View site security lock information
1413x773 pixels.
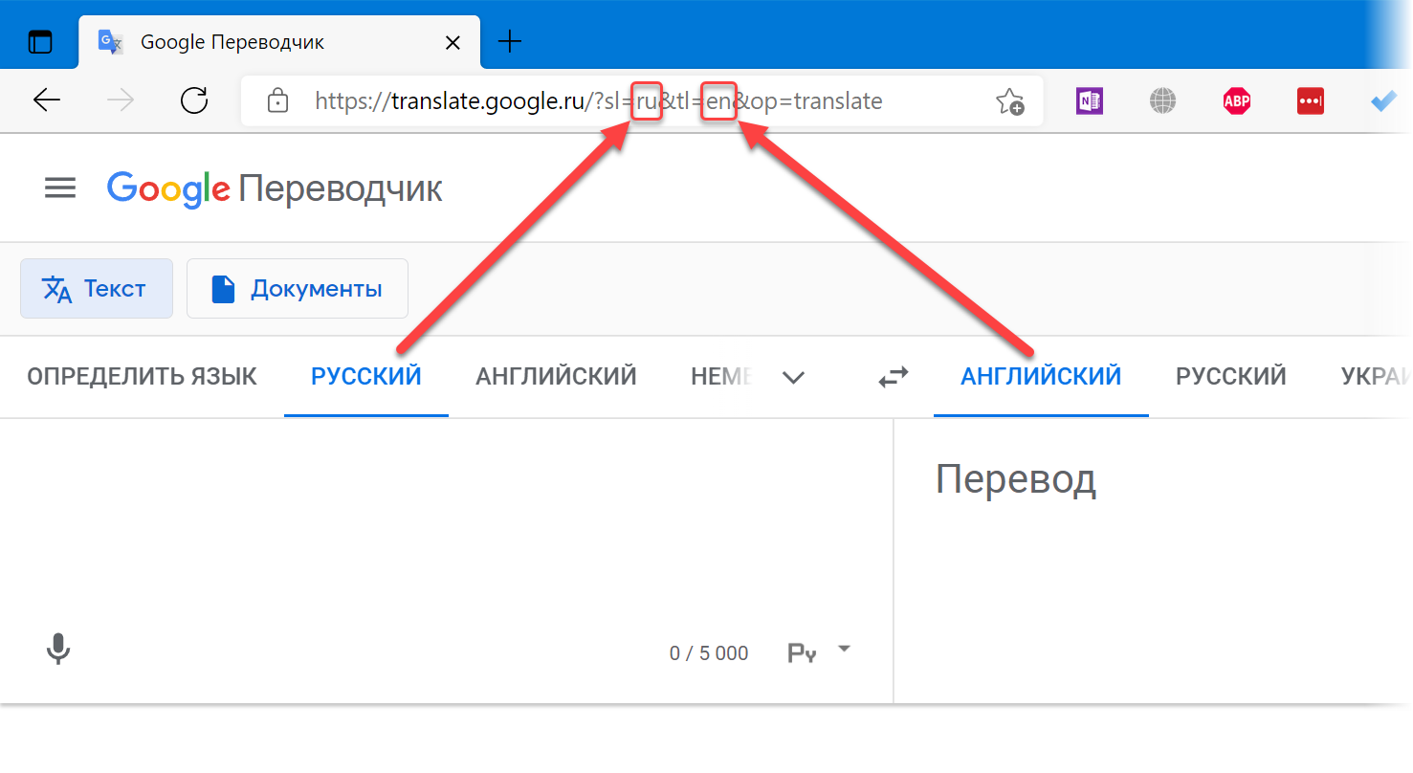tap(277, 100)
